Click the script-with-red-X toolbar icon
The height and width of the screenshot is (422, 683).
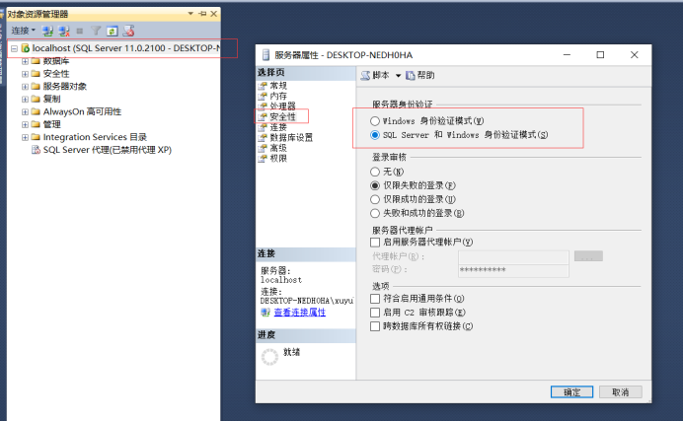[128, 31]
